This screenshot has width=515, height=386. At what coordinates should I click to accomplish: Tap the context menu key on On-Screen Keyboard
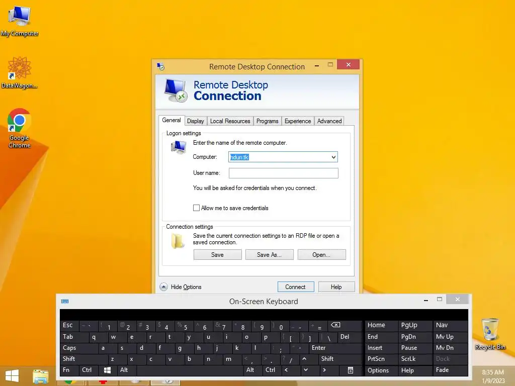tap(351, 370)
